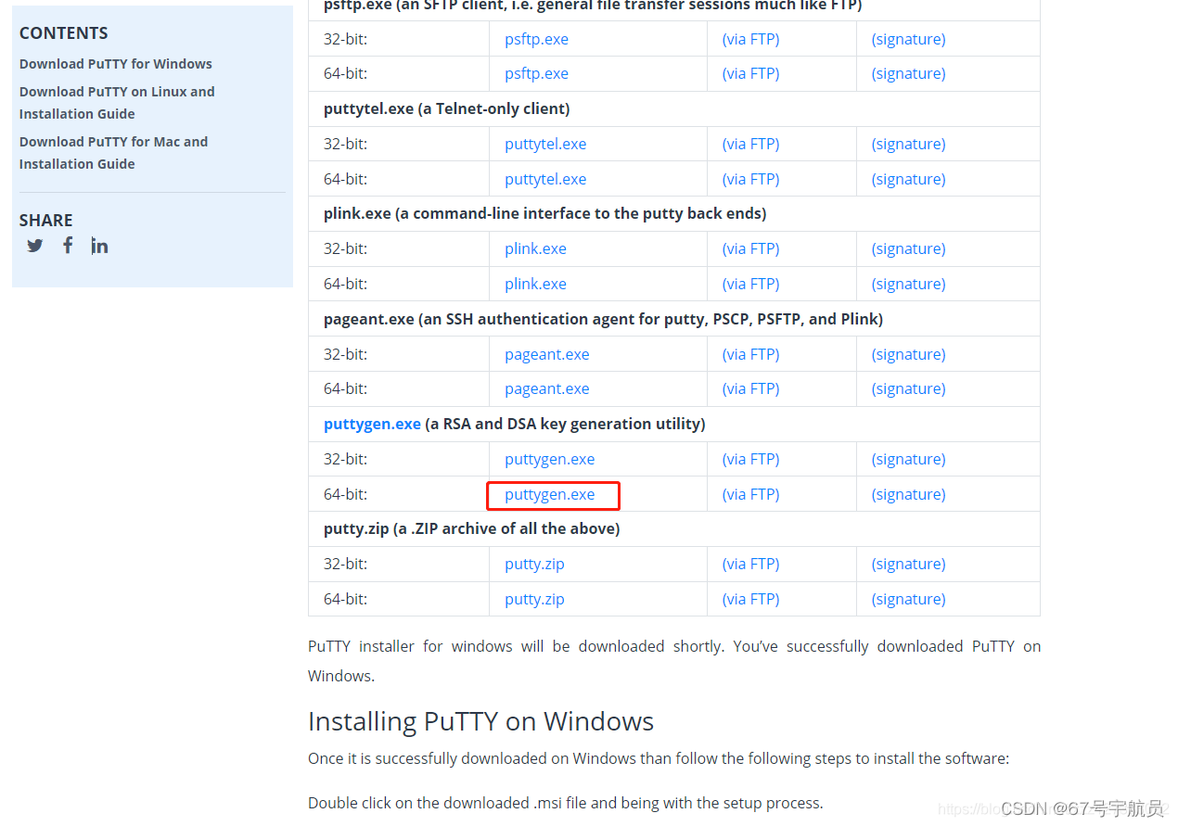Image resolution: width=1178 pixels, height=826 pixels.
Task: Open signature link for 64-bit psftp.exe
Action: 908,73
